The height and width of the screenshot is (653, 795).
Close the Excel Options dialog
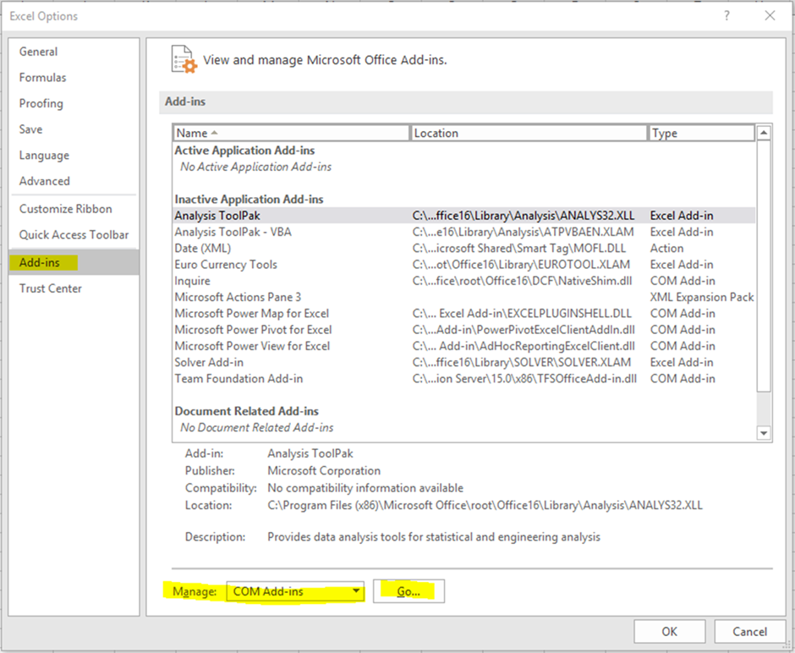770,16
